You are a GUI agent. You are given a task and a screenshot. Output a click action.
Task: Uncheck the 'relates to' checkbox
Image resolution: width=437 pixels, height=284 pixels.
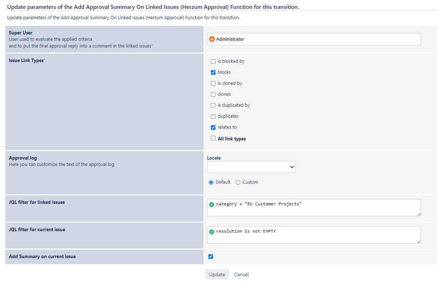pyautogui.click(x=213, y=127)
